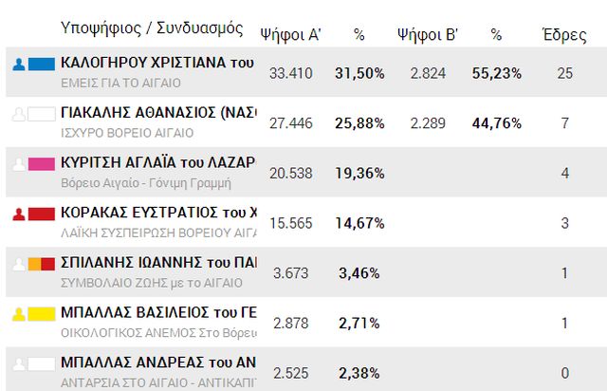Click the pink color swatch for ΚΥΡΙΤΣΗ ΑΓΛΑΪΑ
Image resolution: width=607 pixels, height=391 pixels.
42,163
